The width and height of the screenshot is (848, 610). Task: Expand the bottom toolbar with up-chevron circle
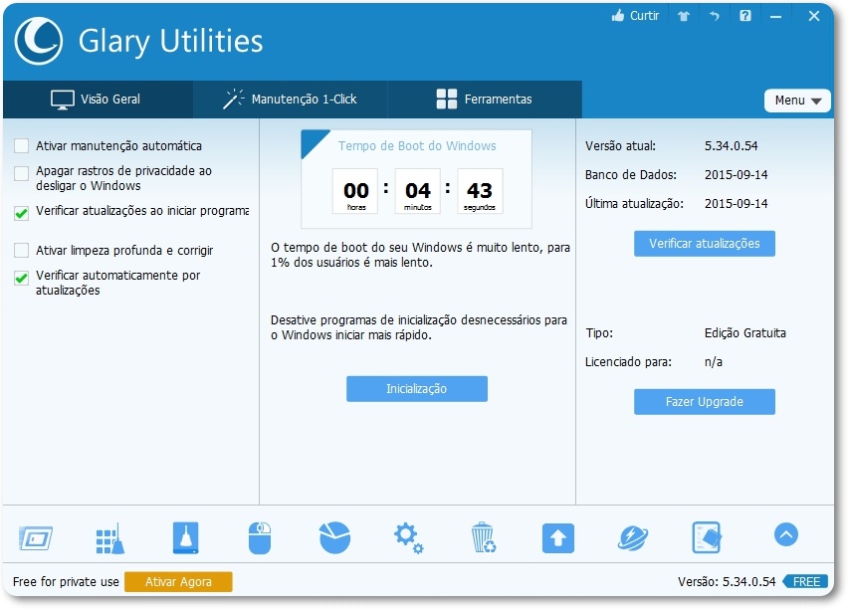tap(786, 534)
